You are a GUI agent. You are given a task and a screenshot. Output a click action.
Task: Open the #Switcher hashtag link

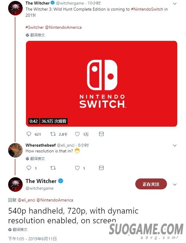35,28
